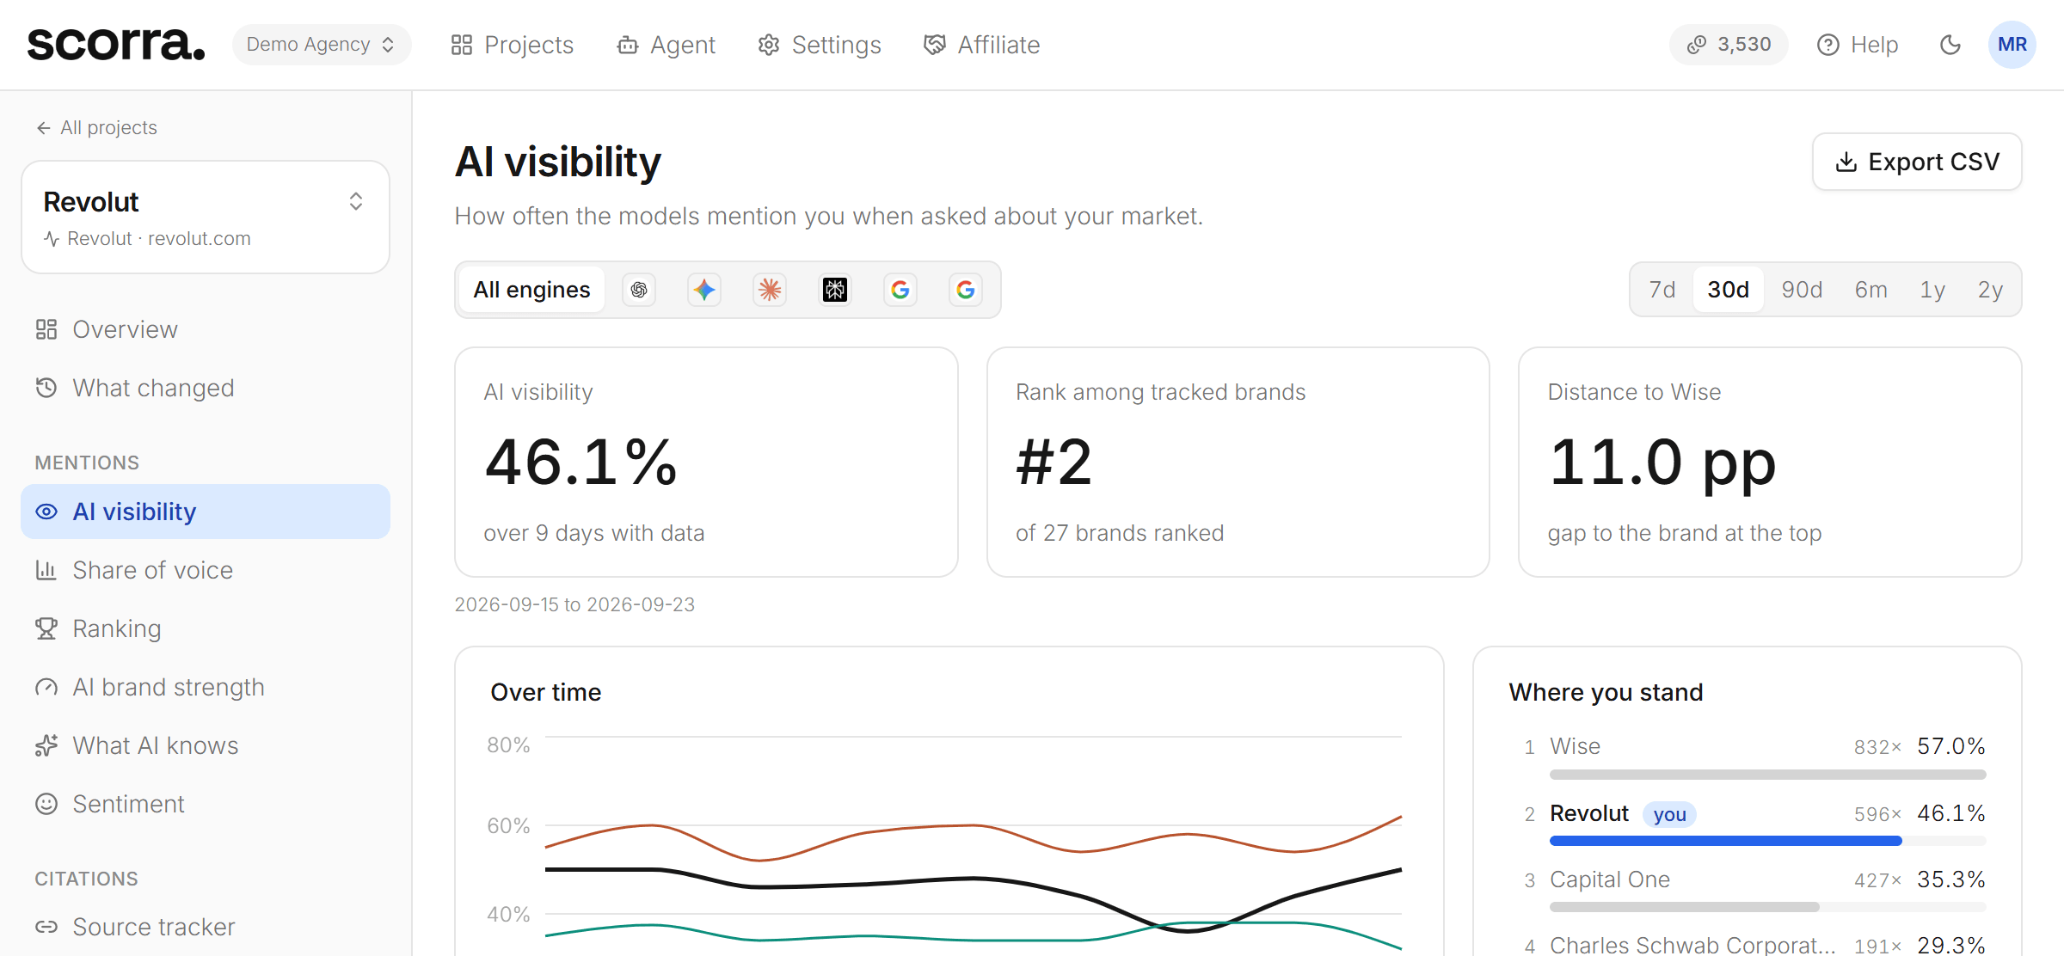Open the Ranking page with trophy icon
This screenshot has height=956, width=2064.
pyautogui.click(x=206, y=628)
